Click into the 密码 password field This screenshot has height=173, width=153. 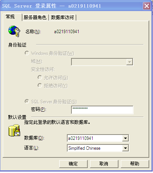coord(102,110)
